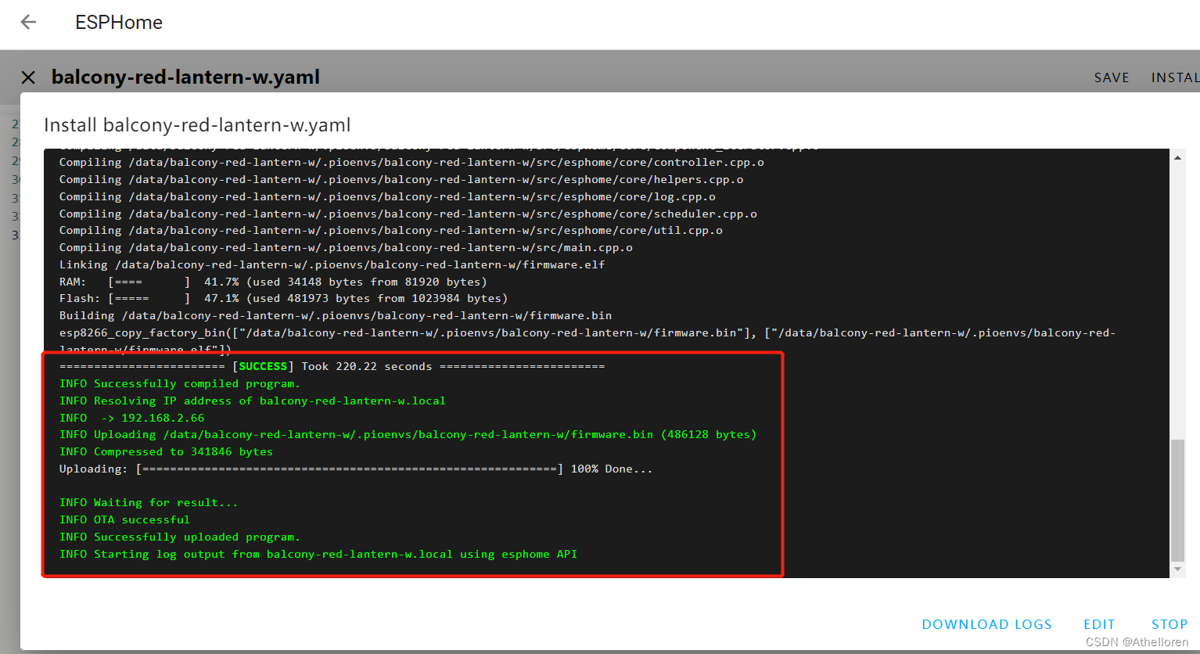Click 'INFO Resolving IP address' log line

point(253,401)
